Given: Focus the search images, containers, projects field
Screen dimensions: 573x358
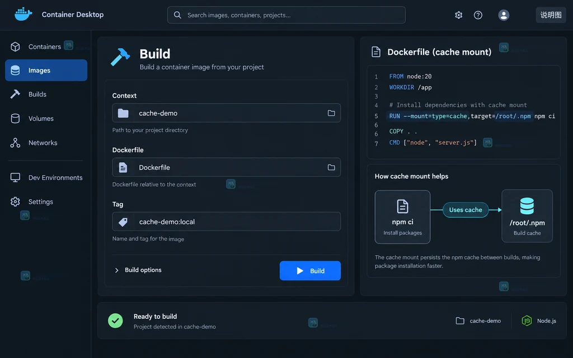Looking at the screenshot, I should pyautogui.click(x=286, y=15).
